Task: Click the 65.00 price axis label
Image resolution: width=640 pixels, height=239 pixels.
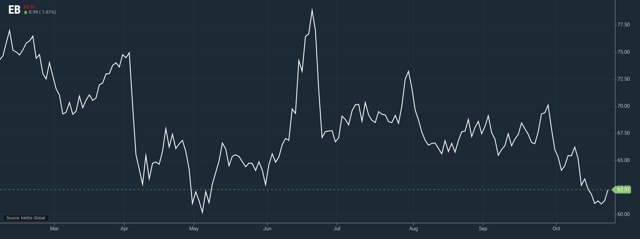Action: [623, 160]
